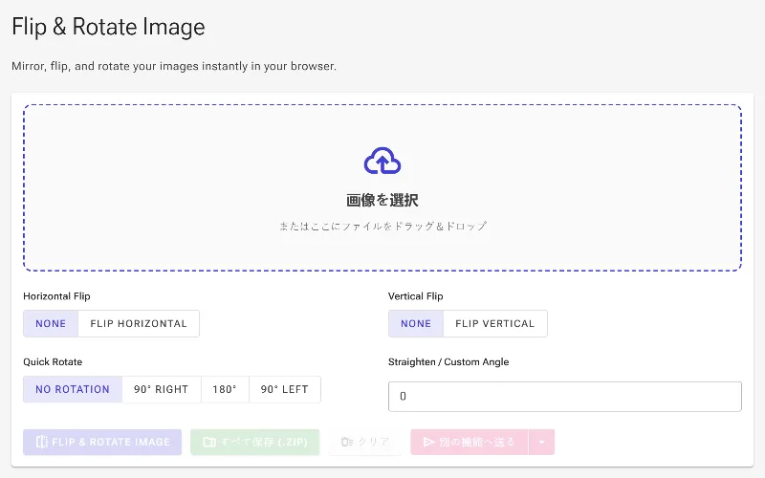This screenshot has height=478, width=765.
Task: Click the Flip & Rotate Image heading
Action: click(x=108, y=27)
